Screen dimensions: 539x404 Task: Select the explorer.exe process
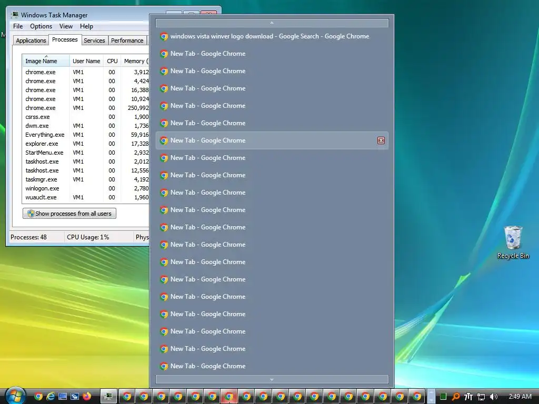pyautogui.click(x=86, y=144)
